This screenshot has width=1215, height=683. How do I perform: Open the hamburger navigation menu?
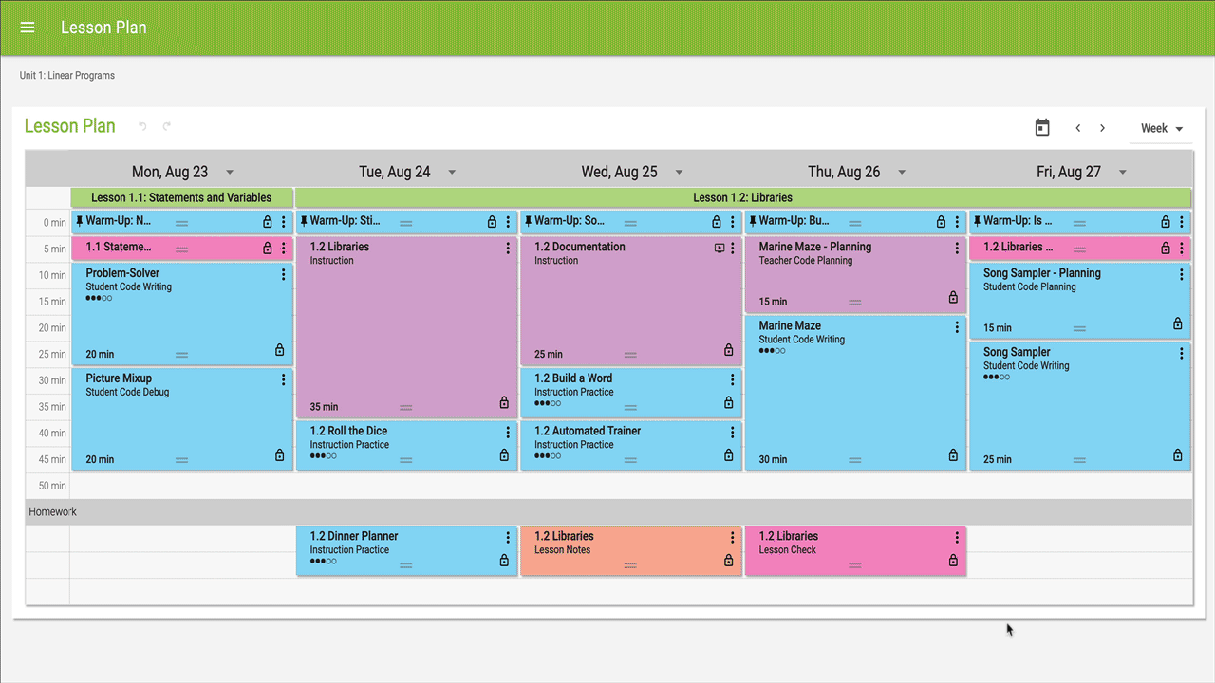28,28
